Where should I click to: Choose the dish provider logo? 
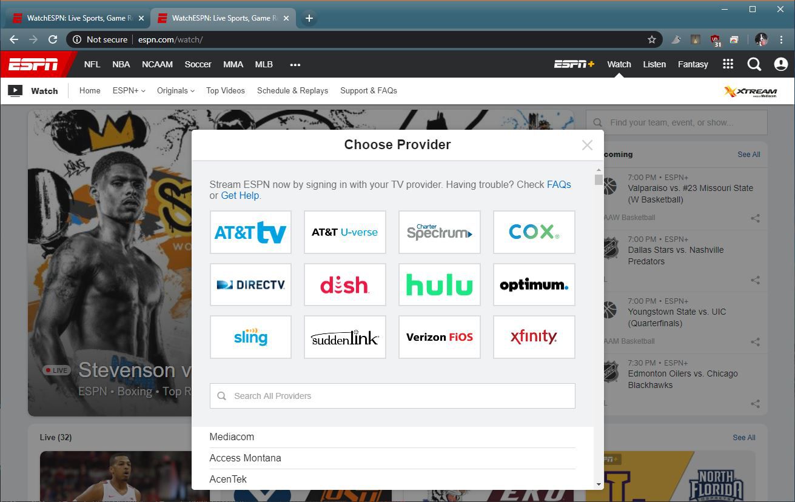tap(345, 284)
